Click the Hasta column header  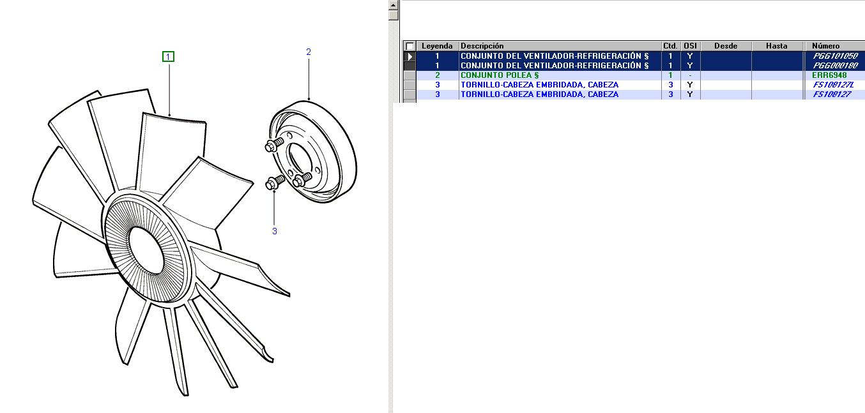776,46
